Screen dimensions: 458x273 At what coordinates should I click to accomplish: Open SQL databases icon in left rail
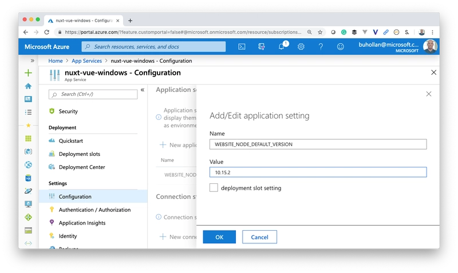pos(28,178)
